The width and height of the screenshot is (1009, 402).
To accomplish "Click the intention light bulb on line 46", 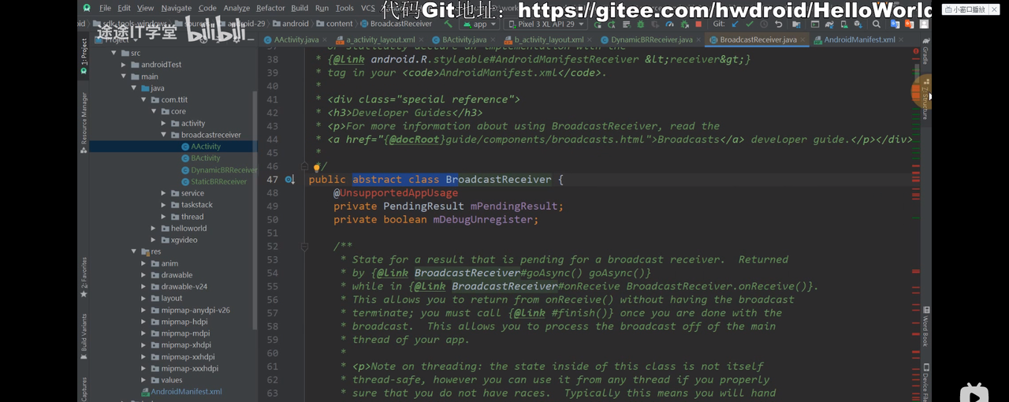I will [x=316, y=167].
